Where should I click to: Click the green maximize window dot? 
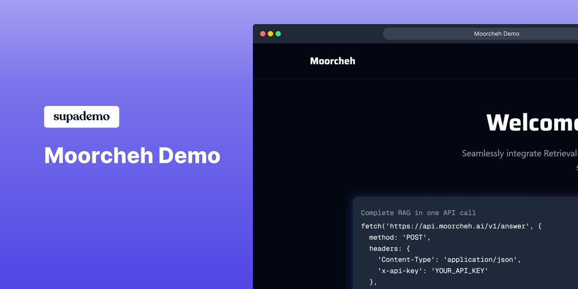pos(278,34)
